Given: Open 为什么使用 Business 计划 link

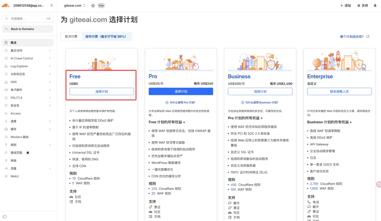Looking at the screenshot, I should pos(260,102).
